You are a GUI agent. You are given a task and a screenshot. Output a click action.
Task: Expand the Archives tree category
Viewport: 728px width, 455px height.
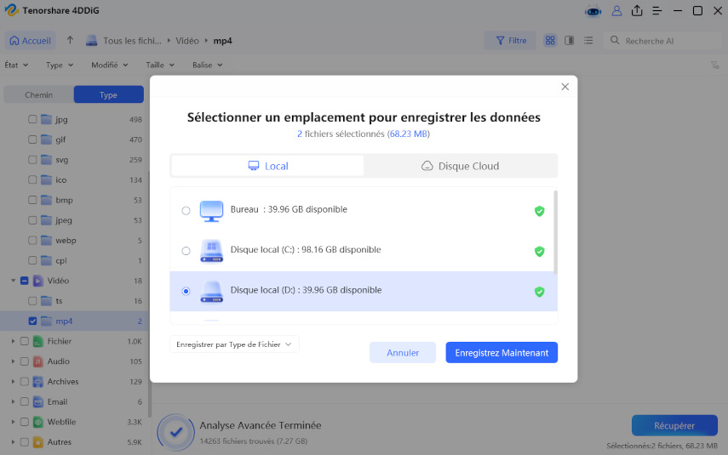(x=13, y=381)
